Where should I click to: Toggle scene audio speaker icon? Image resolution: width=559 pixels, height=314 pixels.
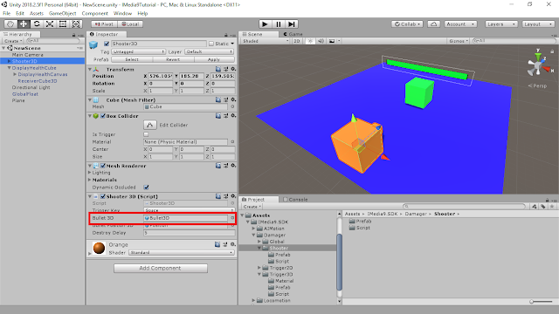(x=321, y=41)
